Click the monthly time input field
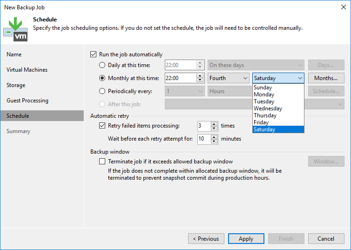Viewport: 351px width, 250px height. point(180,78)
